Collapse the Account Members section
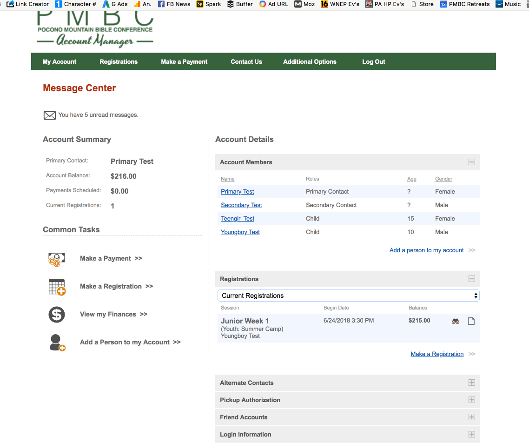The width and height of the screenshot is (529, 444). coord(472,162)
